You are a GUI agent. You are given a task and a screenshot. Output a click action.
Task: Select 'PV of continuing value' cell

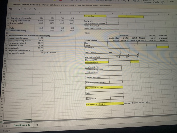97,70
